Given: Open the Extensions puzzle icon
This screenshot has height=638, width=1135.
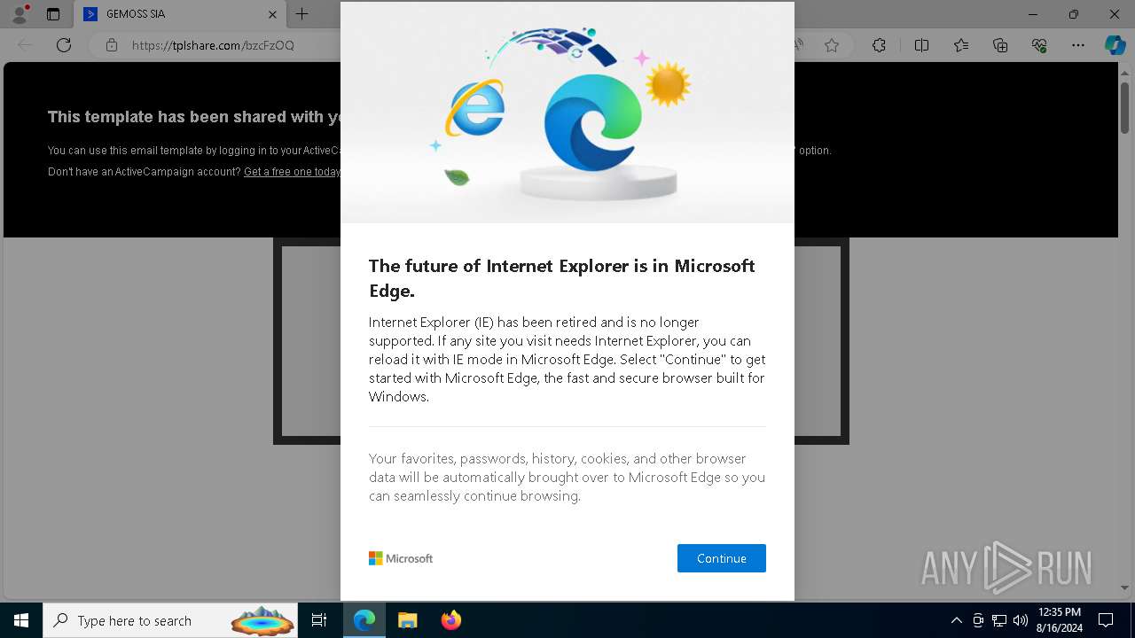Looking at the screenshot, I should point(879,45).
